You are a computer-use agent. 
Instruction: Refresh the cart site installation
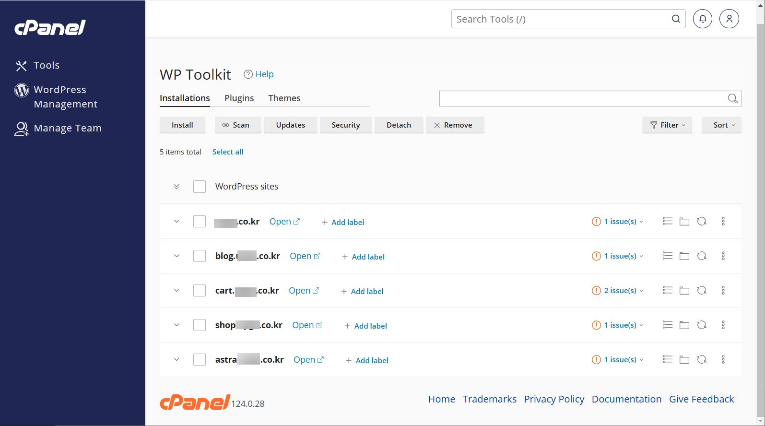tap(702, 290)
